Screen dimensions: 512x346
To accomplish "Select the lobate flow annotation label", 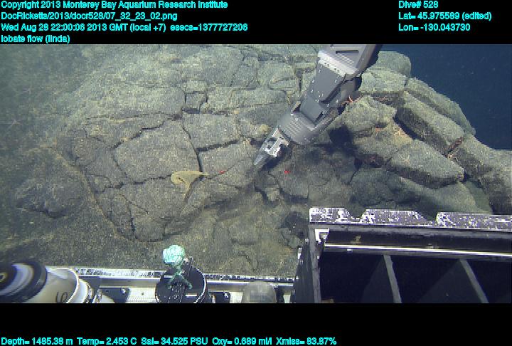I will coord(36,38).
